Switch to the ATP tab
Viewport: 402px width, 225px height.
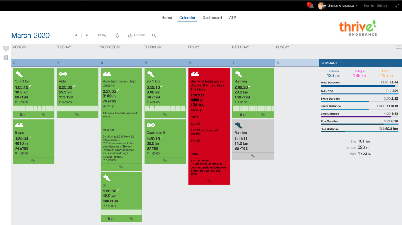coord(233,18)
